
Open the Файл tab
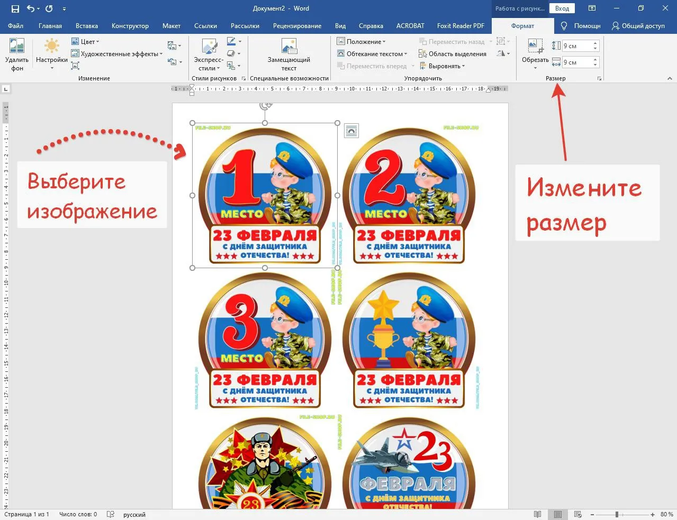[16, 26]
